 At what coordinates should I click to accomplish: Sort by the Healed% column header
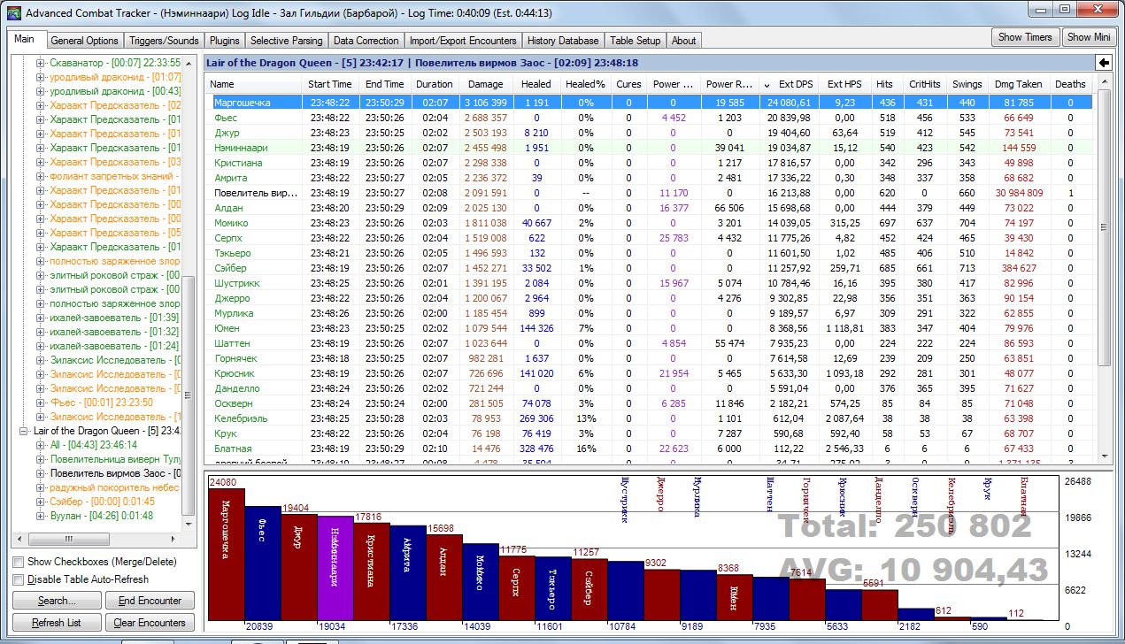click(585, 84)
